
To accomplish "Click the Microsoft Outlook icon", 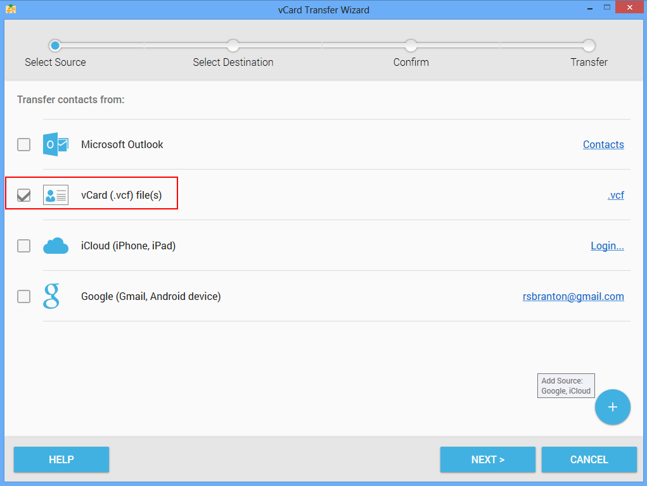I will pos(55,144).
